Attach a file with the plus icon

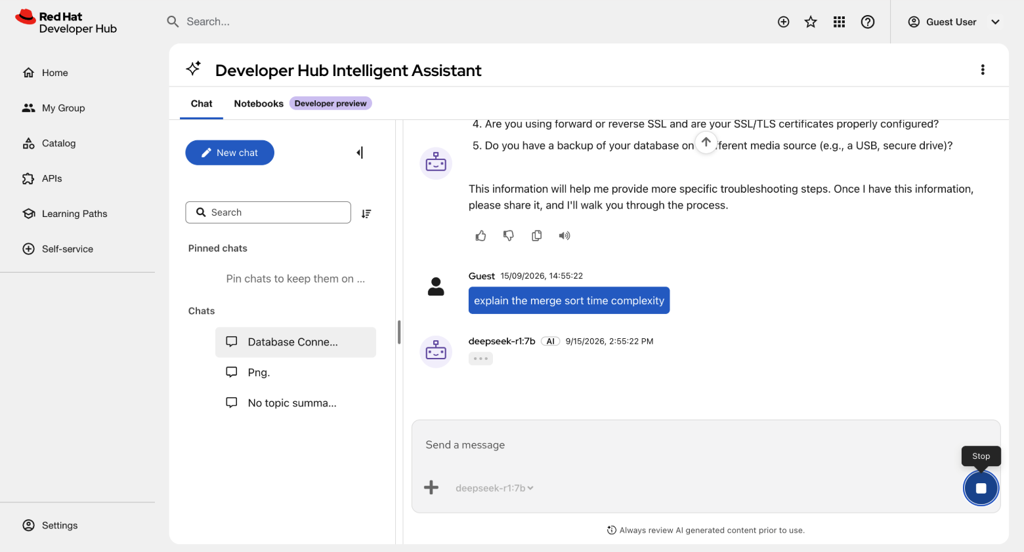(x=431, y=488)
